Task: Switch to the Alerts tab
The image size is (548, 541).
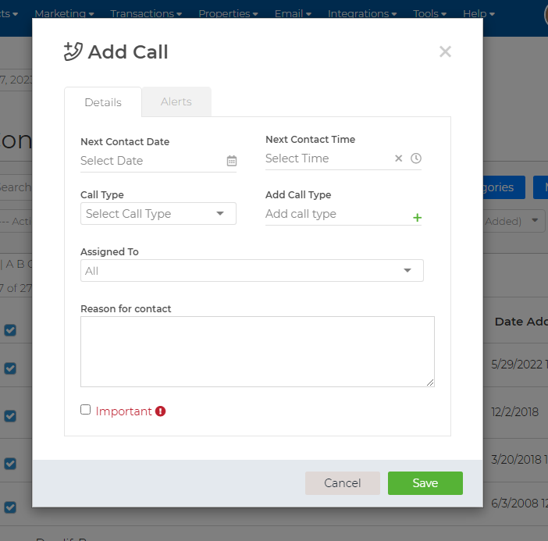Action: [x=176, y=101]
